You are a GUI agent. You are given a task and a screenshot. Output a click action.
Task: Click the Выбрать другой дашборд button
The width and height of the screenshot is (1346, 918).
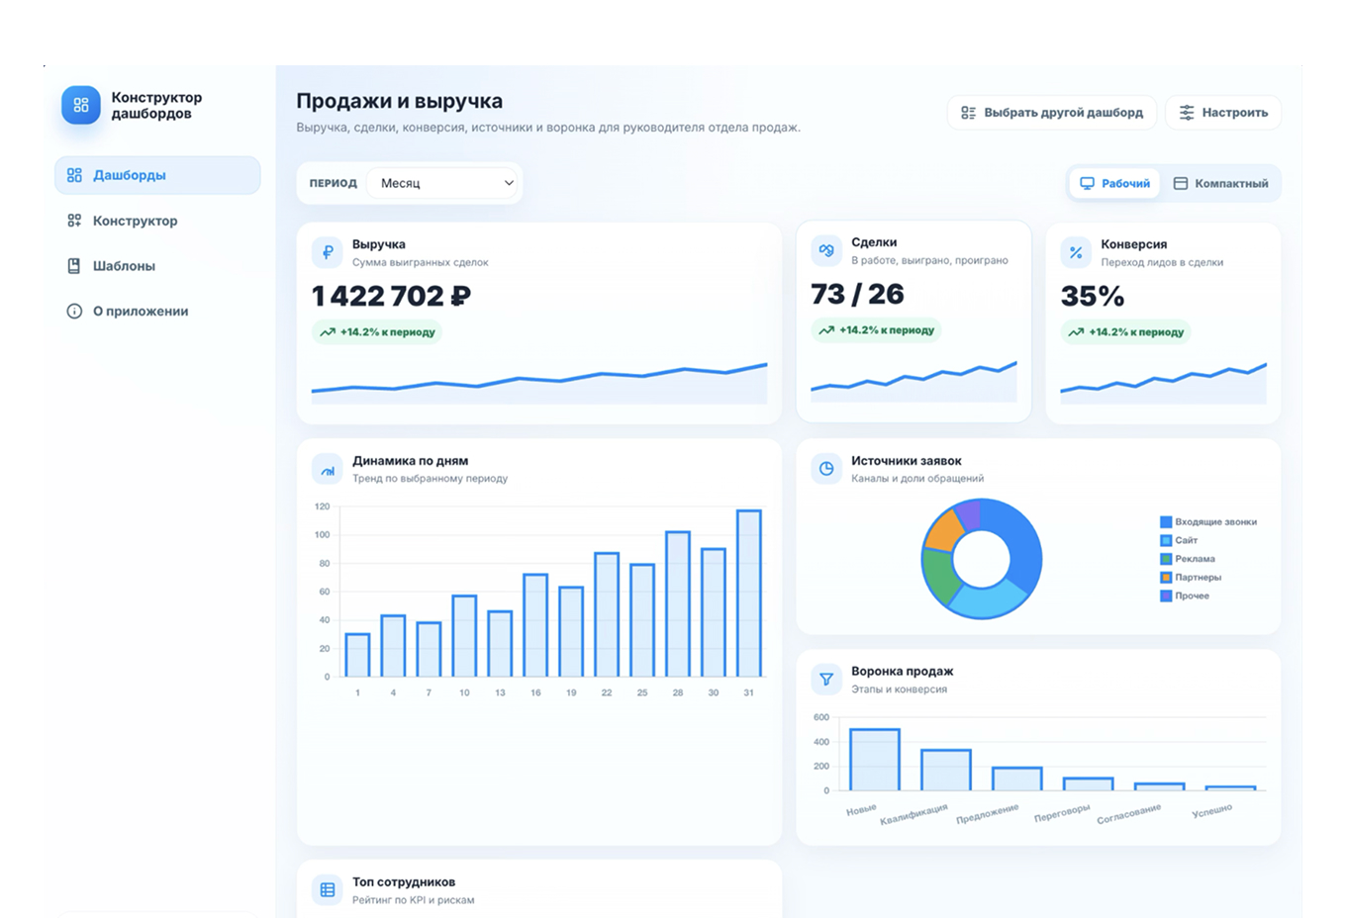point(1051,113)
